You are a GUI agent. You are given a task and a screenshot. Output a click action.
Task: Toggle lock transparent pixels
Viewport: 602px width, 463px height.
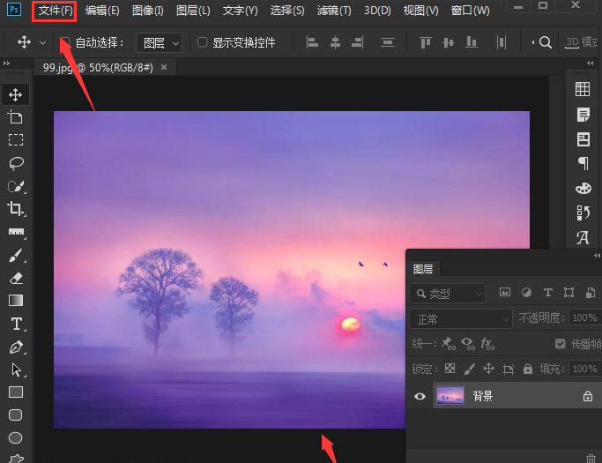click(450, 369)
